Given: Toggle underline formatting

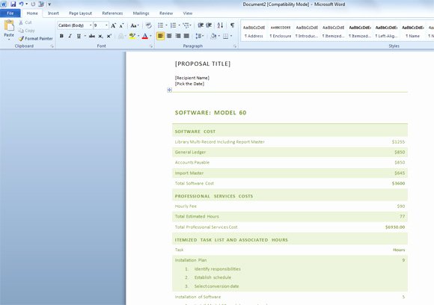Looking at the screenshot, I should point(79,36).
